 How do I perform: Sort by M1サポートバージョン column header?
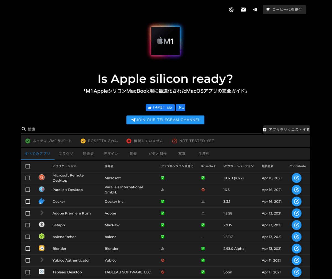tap(238, 166)
